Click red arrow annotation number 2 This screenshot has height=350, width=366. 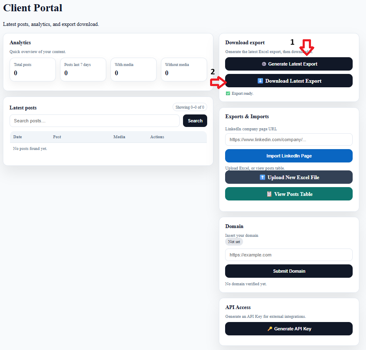(x=218, y=82)
